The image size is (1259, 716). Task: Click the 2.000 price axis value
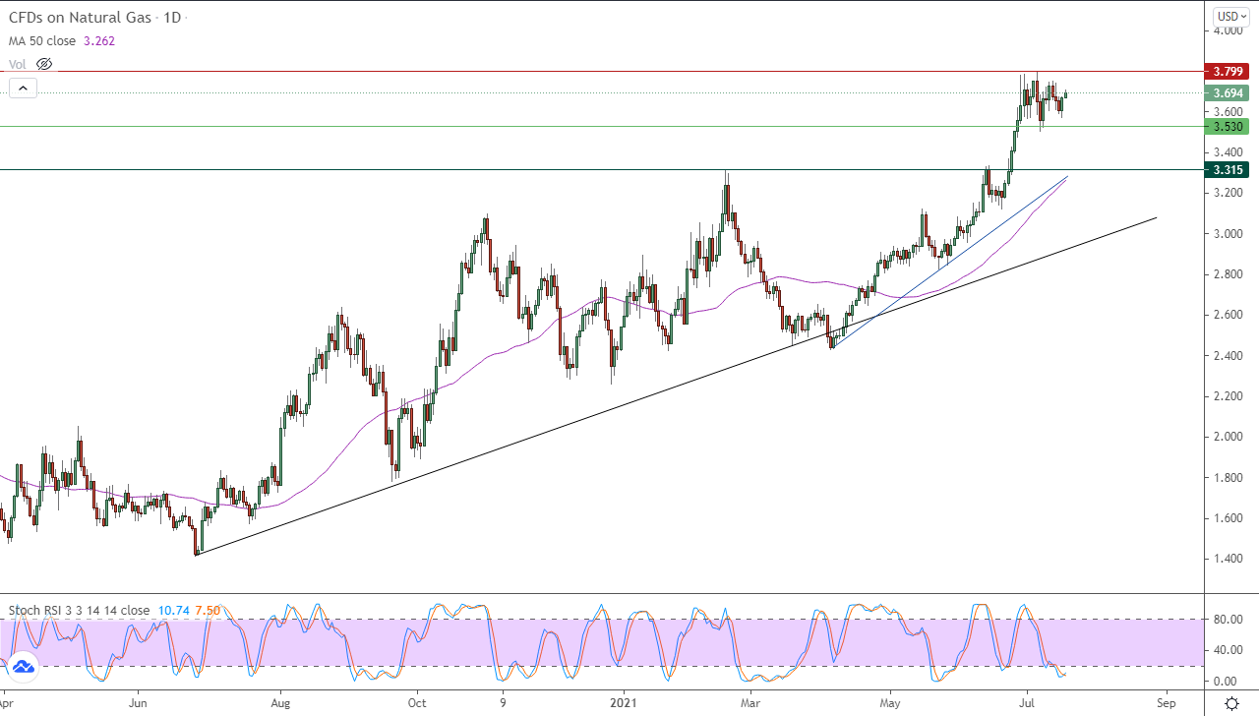[1228, 437]
